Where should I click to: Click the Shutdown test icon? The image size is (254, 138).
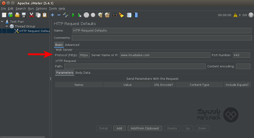pyautogui.click(x=93, y=15)
